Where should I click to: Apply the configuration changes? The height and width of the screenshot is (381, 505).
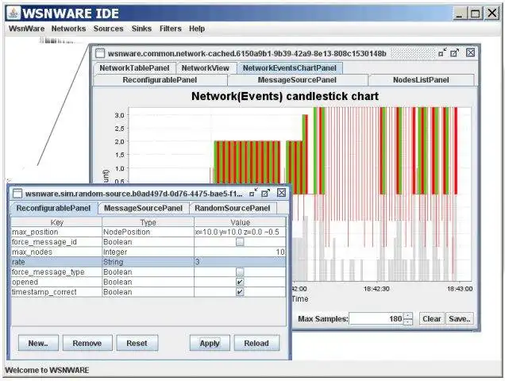coord(210,343)
